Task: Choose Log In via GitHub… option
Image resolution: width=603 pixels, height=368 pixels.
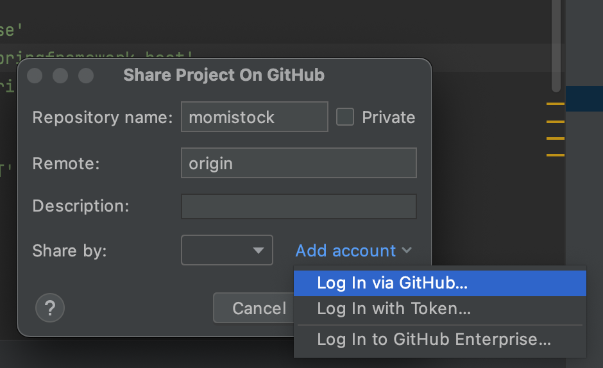Action: coord(440,283)
